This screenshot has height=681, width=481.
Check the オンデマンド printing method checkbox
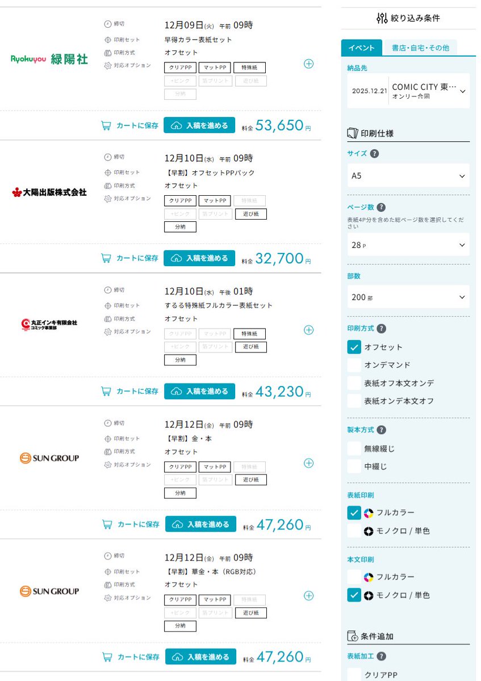354,365
